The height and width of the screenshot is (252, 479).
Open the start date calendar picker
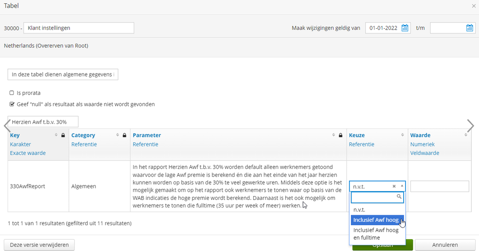405,28
